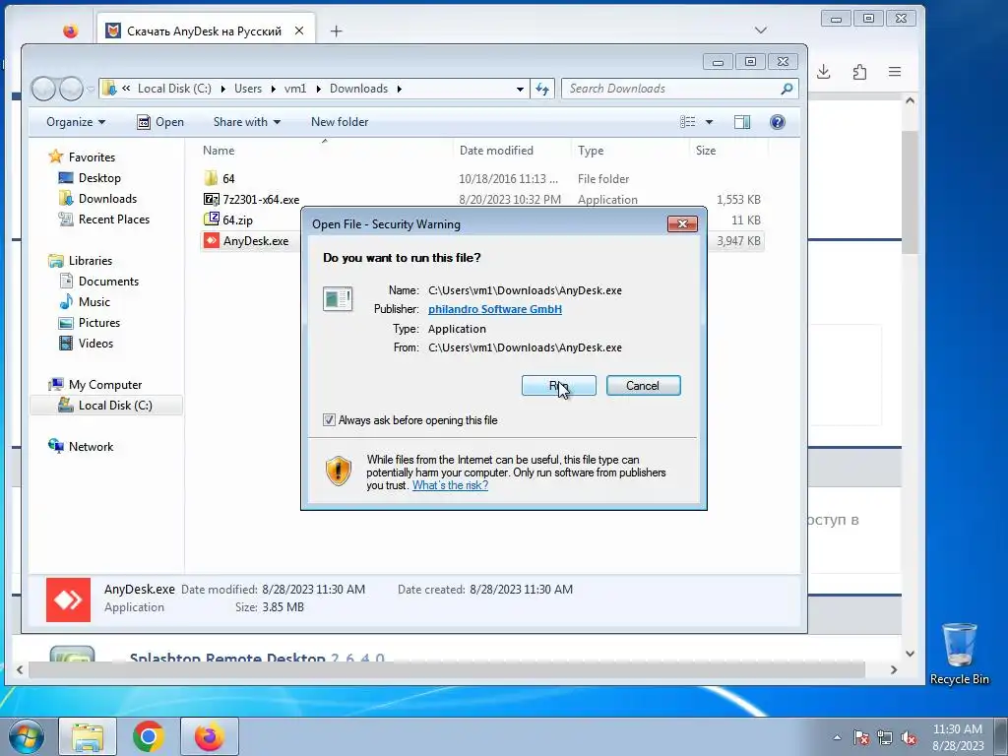This screenshot has height=756, width=1008.
Task: Click the muted volume tray icon
Action: tap(909, 738)
